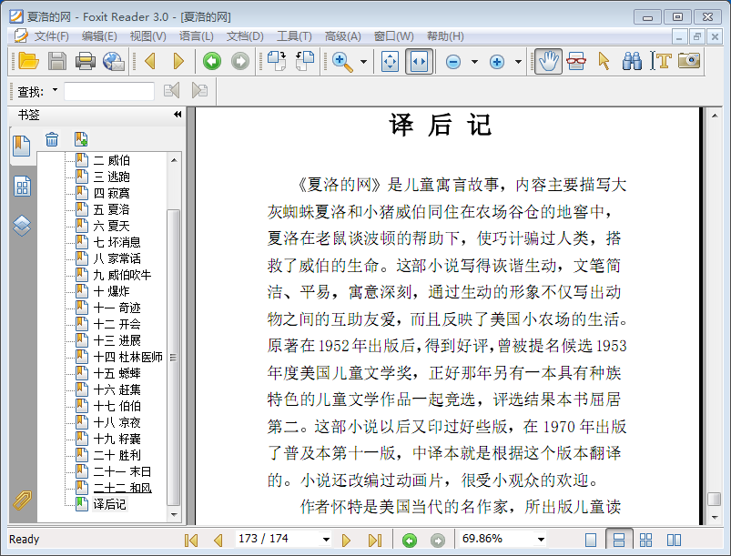The width and height of the screenshot is (731, 556).
Task: Delete the selected bookmark with trash icon
Action: click(x=52, y=139)
